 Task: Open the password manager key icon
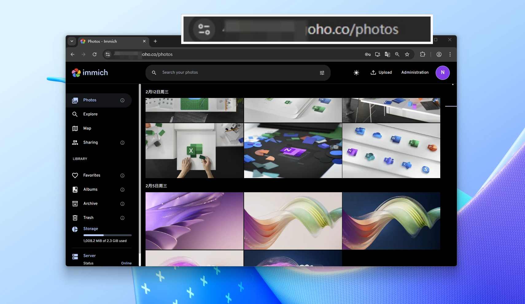click(368, 54)
